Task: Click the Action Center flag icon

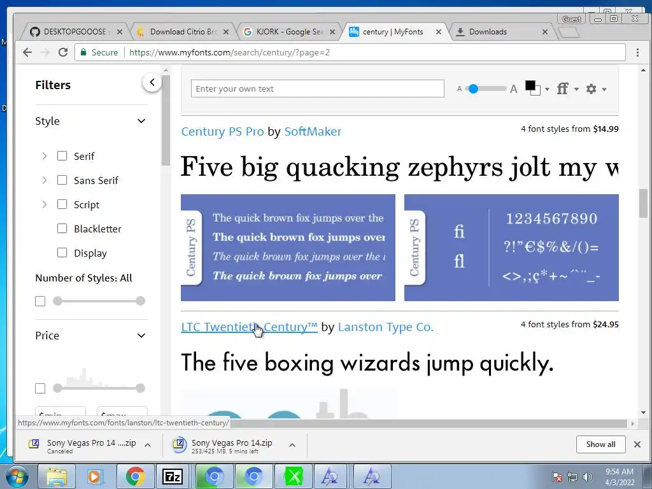Action: (x=557, y=477)
